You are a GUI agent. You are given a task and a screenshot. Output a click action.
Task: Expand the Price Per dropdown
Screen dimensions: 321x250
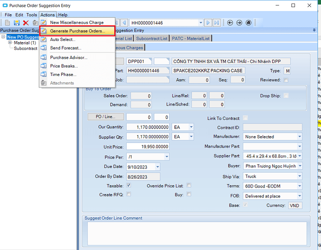click(167, 157)
